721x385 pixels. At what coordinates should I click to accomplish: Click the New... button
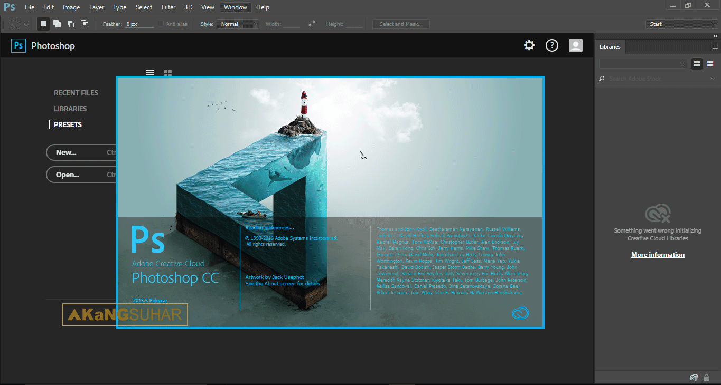point(81,152)
